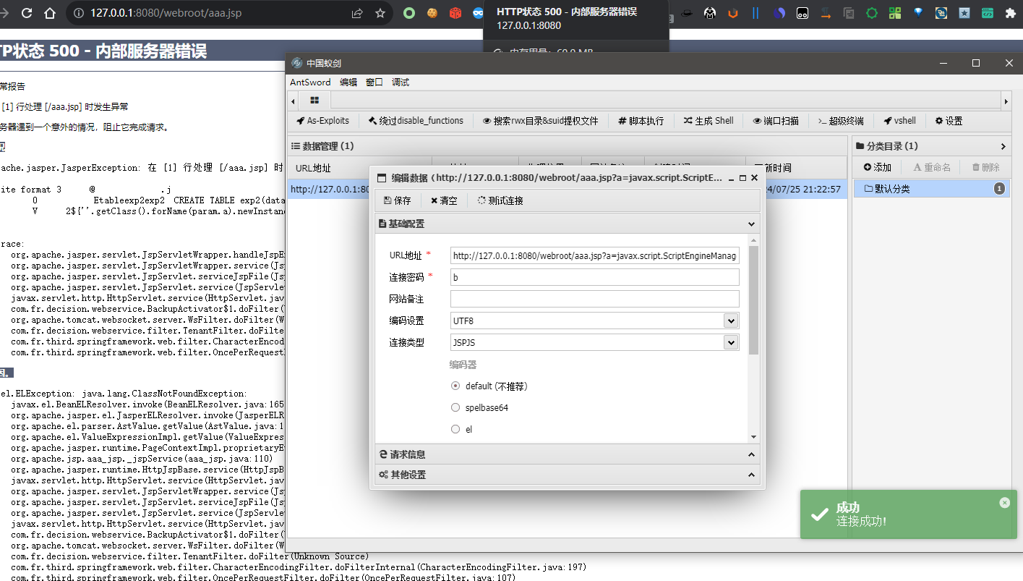Click the browser reload button
The image size is (1023, 581).
27,13
